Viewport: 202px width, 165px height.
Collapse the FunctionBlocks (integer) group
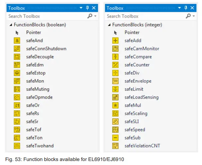click(109, 25)
